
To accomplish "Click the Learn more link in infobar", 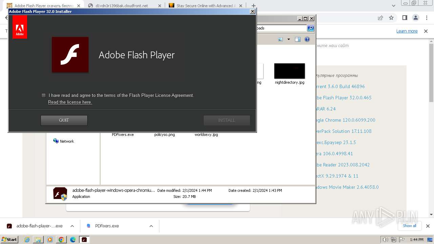I will [407, 31].
